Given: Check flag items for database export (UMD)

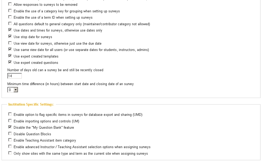Looking at the screenshot, I should (x=10, y=114).
